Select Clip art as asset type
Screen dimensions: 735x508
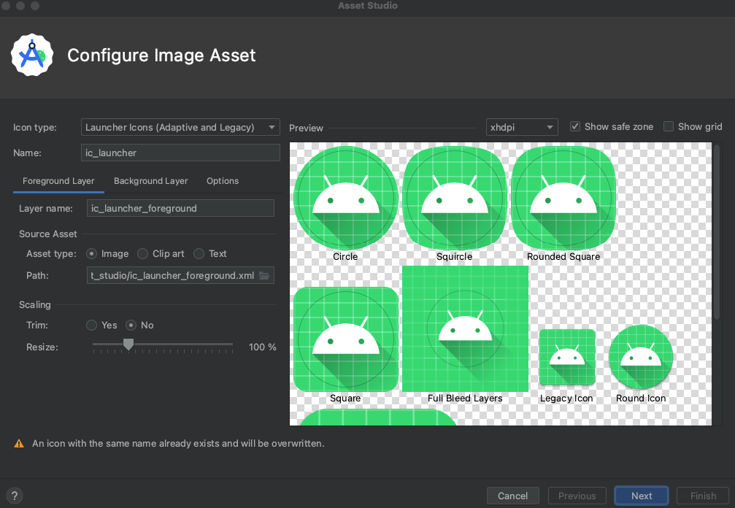click(x=145, y=253)
